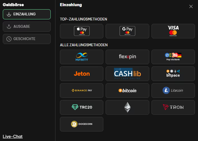Select Pay via Bank option

[173, 57]
